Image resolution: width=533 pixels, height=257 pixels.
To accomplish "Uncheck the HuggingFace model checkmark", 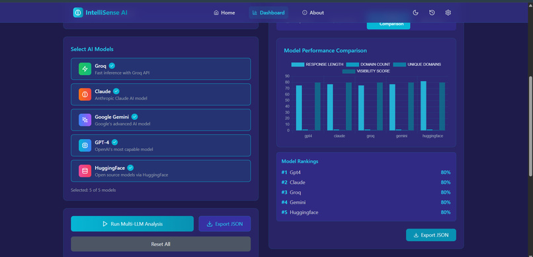I will tap(130, 167).
